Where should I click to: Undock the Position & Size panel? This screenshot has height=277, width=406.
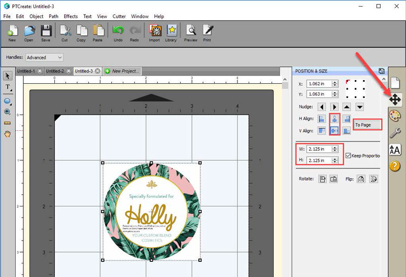(382, 71)
